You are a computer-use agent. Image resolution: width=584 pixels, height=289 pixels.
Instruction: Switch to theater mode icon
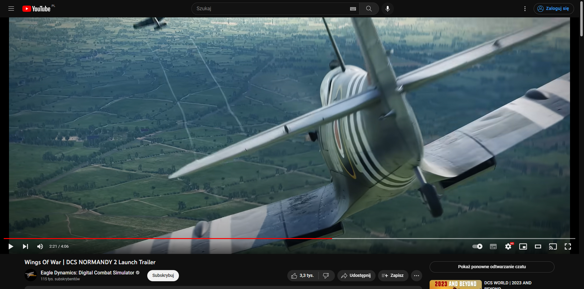tap(538, 246)
